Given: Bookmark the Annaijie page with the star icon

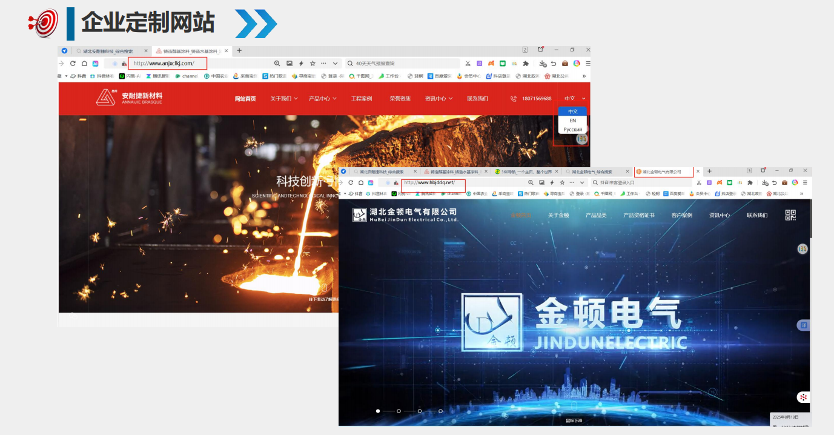Looking at the screenshot, I should point(313,63).
